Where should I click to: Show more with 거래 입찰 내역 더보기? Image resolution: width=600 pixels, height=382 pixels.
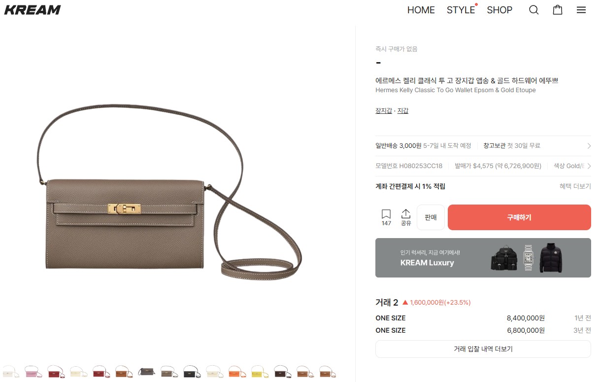[483, 349]
